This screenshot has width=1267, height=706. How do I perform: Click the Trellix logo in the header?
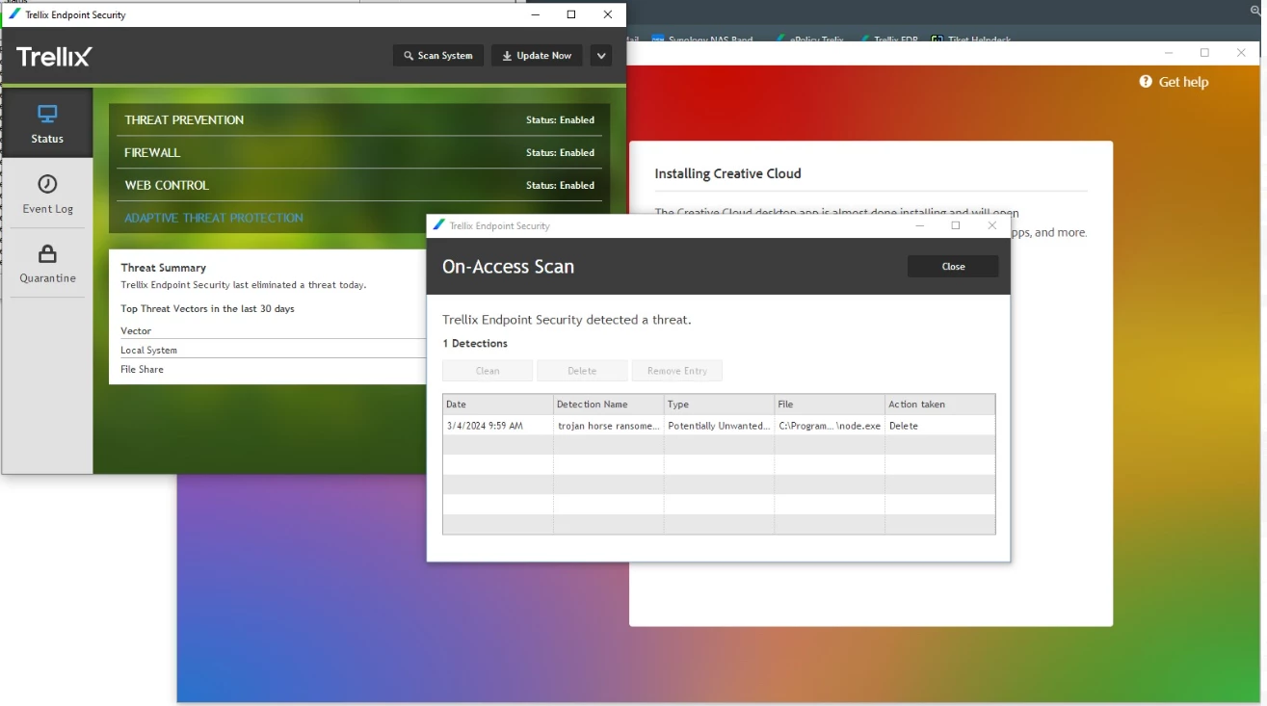click(x=54, y=57)
